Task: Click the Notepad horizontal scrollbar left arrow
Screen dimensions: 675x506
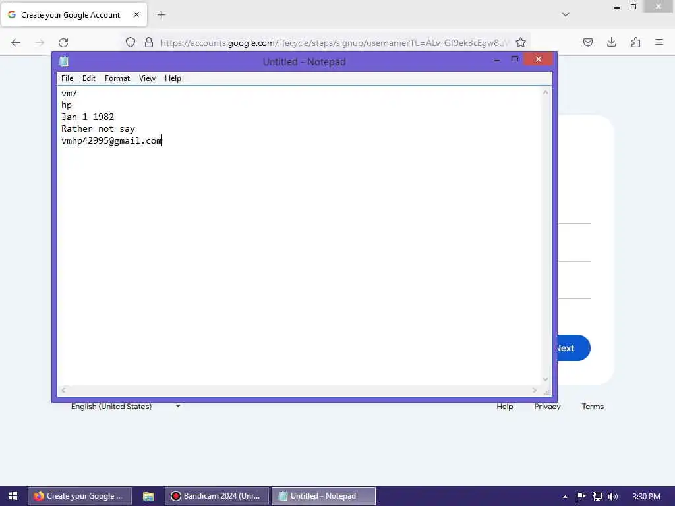Action: (64, 390)
